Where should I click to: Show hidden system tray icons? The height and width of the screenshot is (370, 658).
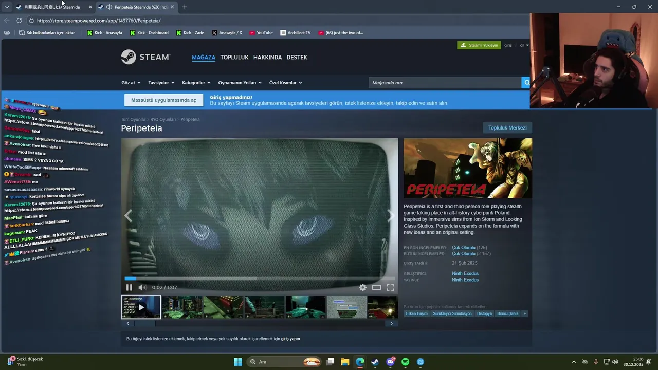coord(574,362)
